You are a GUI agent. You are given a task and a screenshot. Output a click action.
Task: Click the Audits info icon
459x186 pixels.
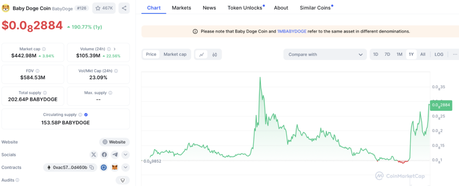point(17,180)
